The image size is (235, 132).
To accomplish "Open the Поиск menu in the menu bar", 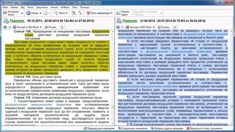I will [30, 7].
